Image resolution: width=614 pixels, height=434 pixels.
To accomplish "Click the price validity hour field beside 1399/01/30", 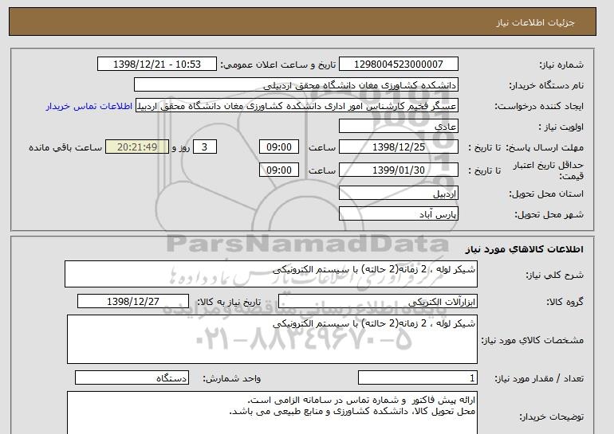I will tap(279, 170).
